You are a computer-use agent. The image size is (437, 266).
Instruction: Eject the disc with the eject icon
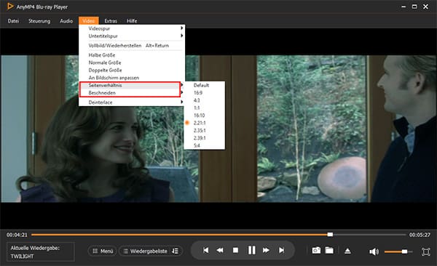point(347,251)
